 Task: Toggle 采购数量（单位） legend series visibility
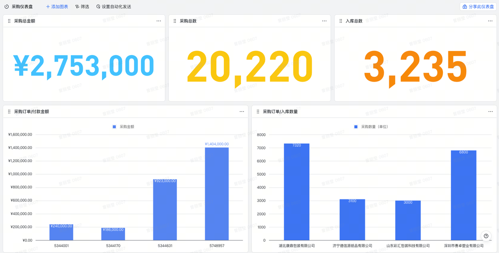[x=371, y=127]
